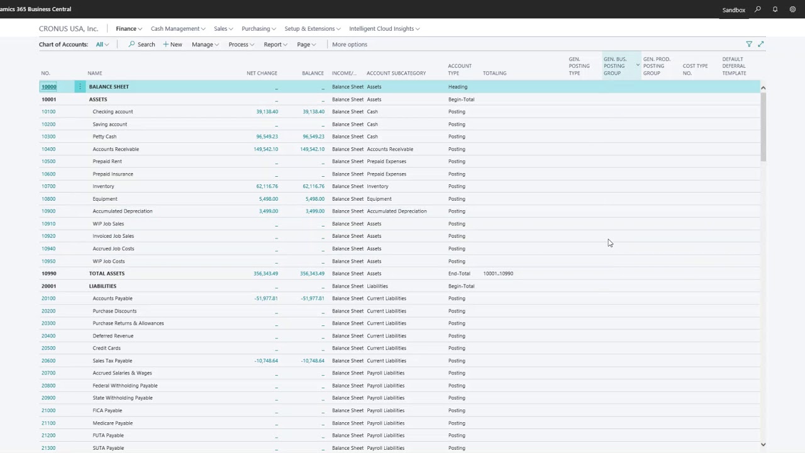Open account number 10000 link
805x453 pixels.
(49, 87)
